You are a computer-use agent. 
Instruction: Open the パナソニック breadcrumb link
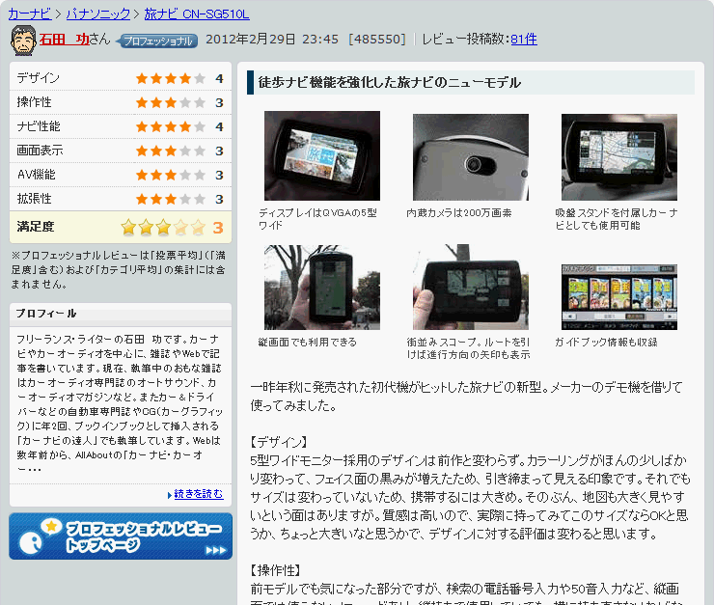coord(97,14)
